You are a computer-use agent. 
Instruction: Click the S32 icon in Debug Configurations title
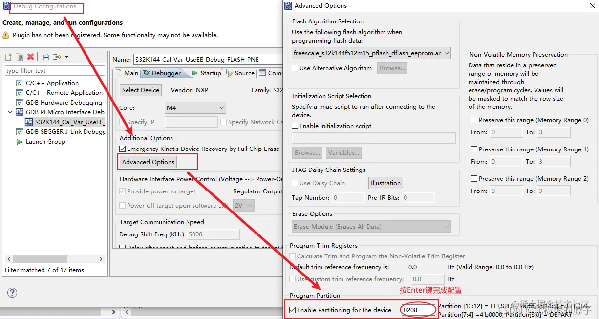7,6
